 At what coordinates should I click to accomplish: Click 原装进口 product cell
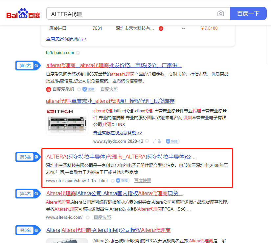tap(58, 28)
